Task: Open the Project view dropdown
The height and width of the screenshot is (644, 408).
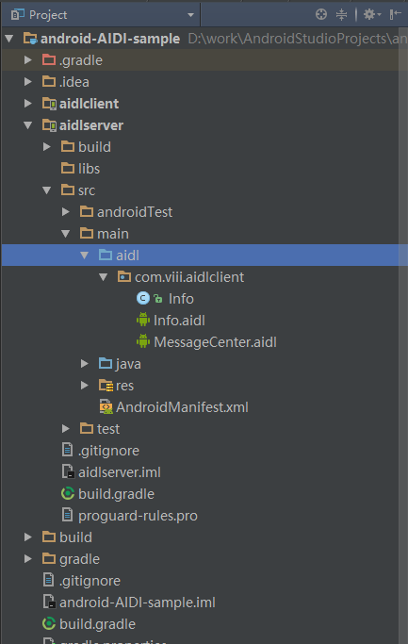Action: (190, 15)
